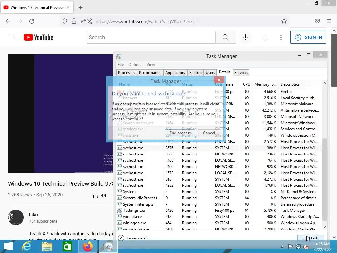Click the video player area
The height and width of the screenshot is (253, 337).
[x=61, y=114]
